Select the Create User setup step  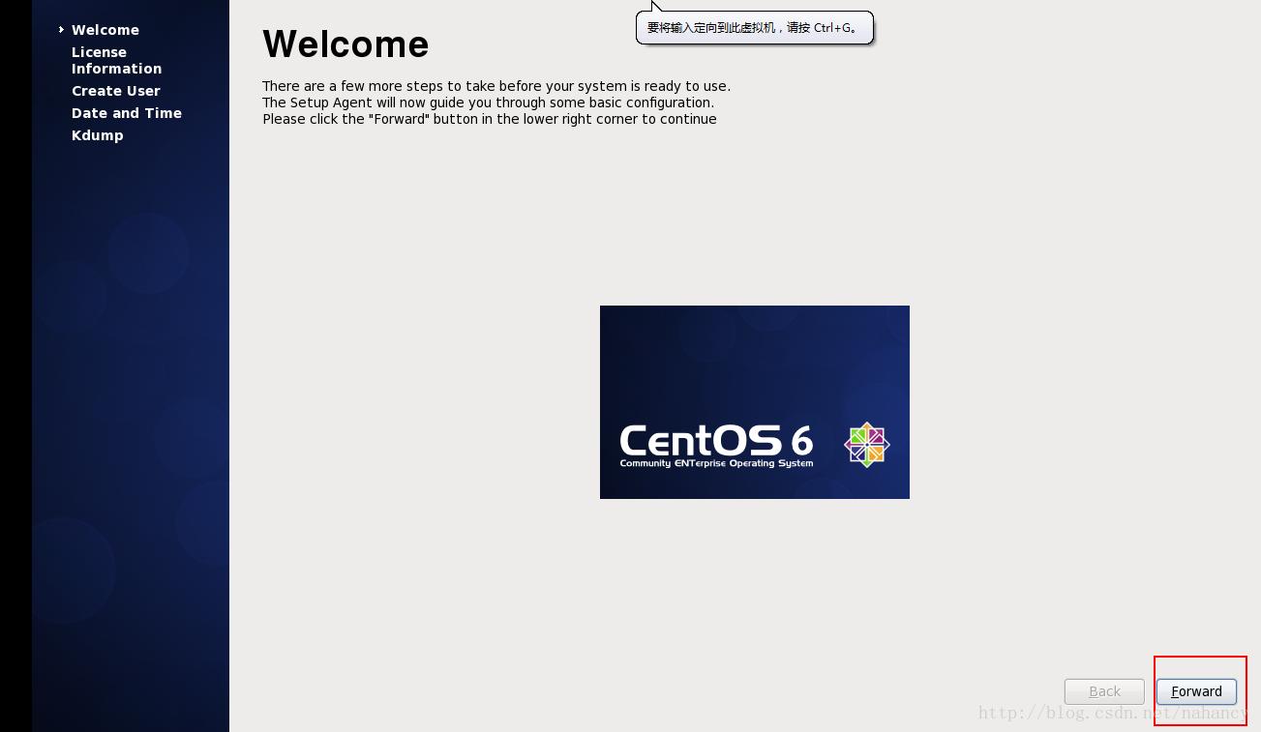click(x=116, y=91)
